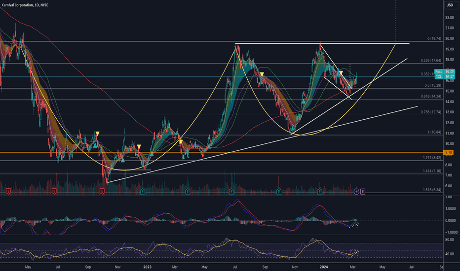Click the 2023 label on the time axis
This screenshot has height=271, width=460.
coord(147,267)
